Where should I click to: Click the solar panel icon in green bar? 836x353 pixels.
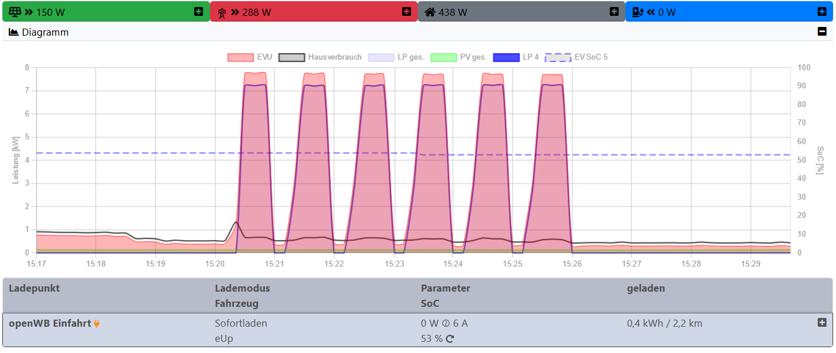pos(15,12)
